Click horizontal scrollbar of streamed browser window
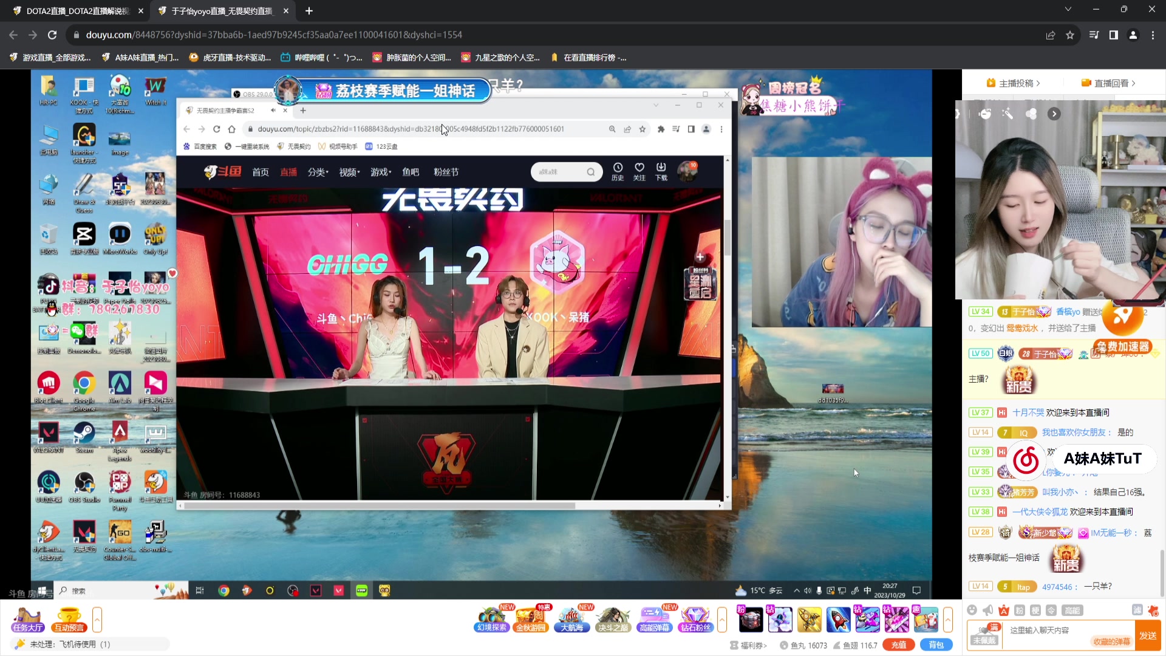Viewport: 1166px width, 656px height. 380,505
